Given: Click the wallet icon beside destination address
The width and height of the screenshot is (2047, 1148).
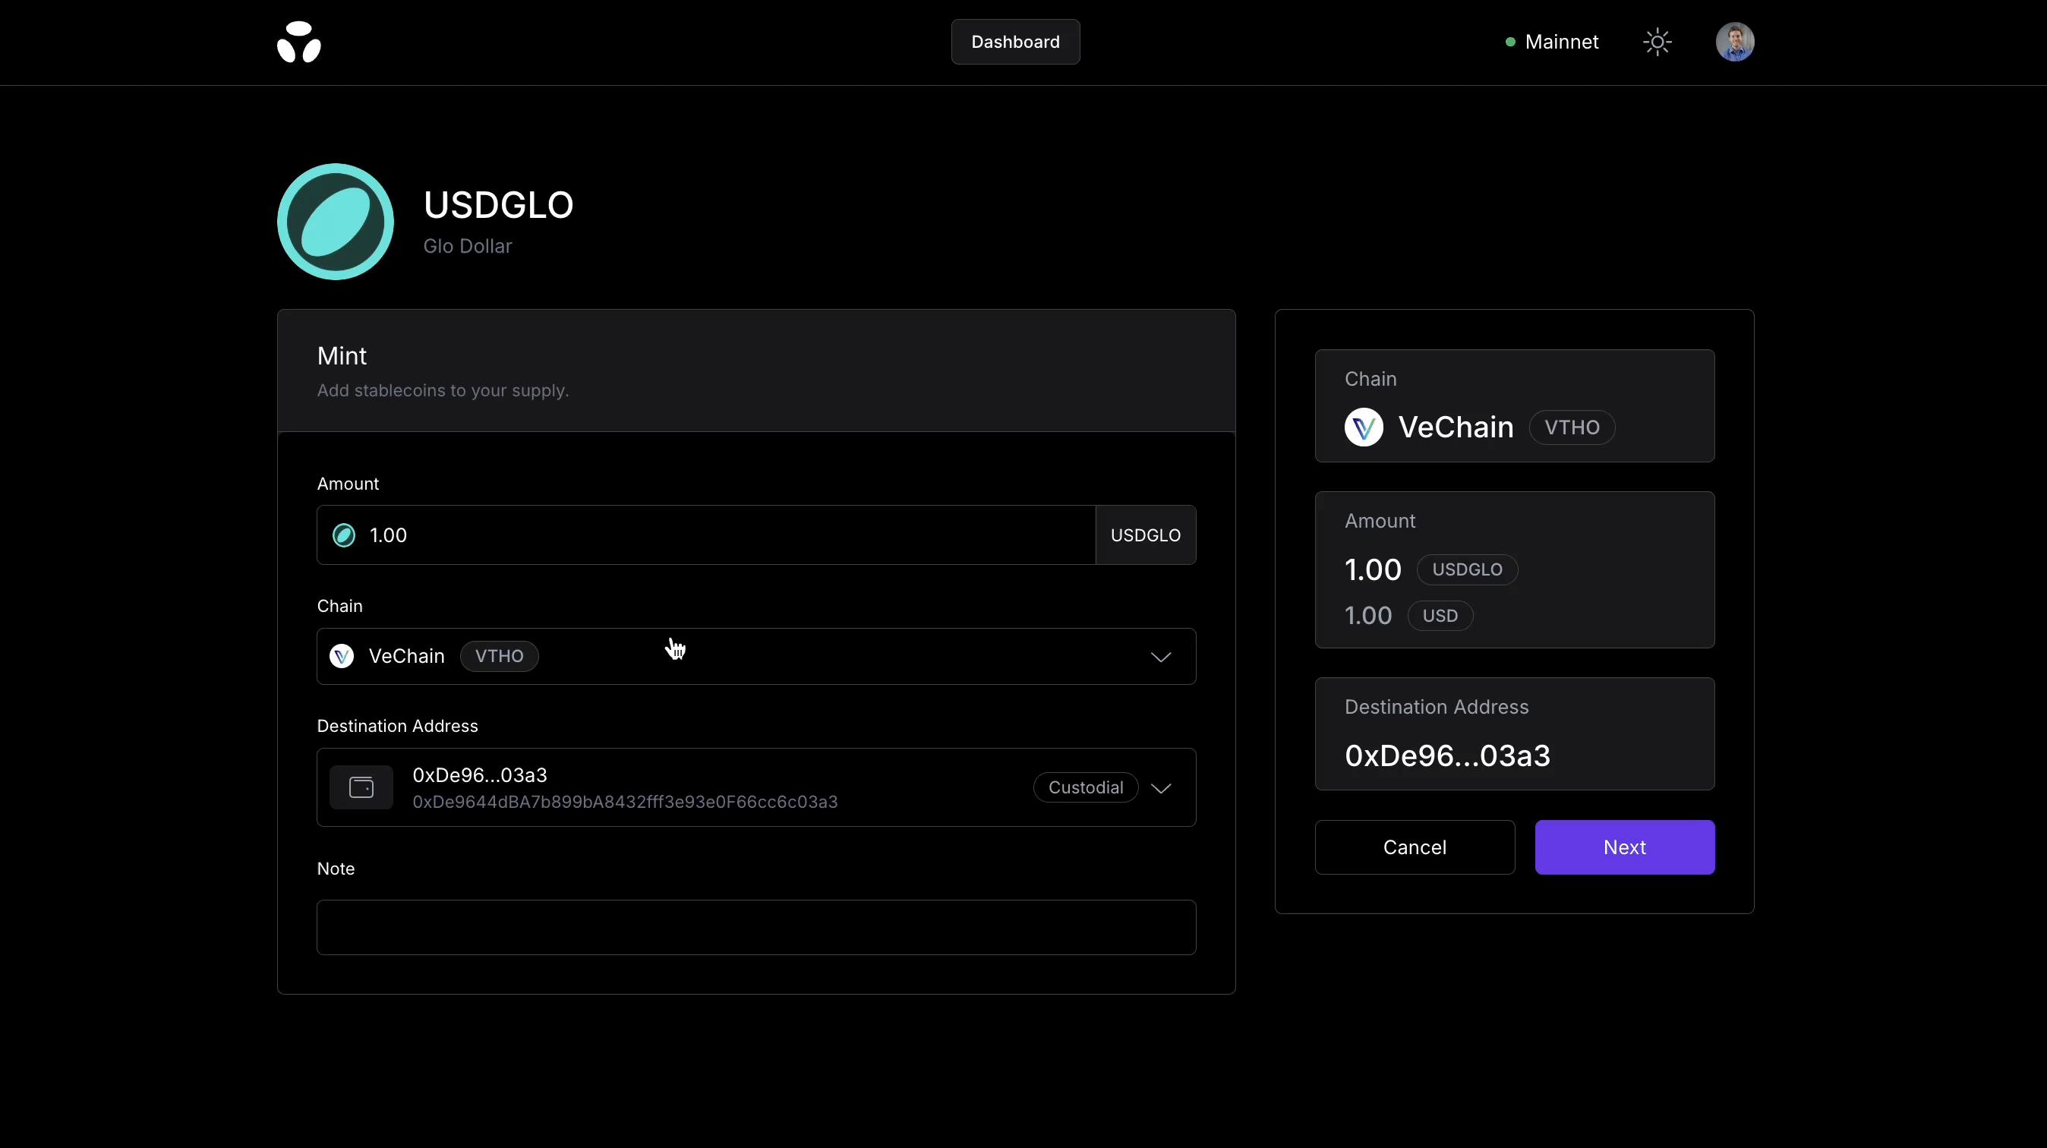Looking at the screenshot, I should click(361, 787).
